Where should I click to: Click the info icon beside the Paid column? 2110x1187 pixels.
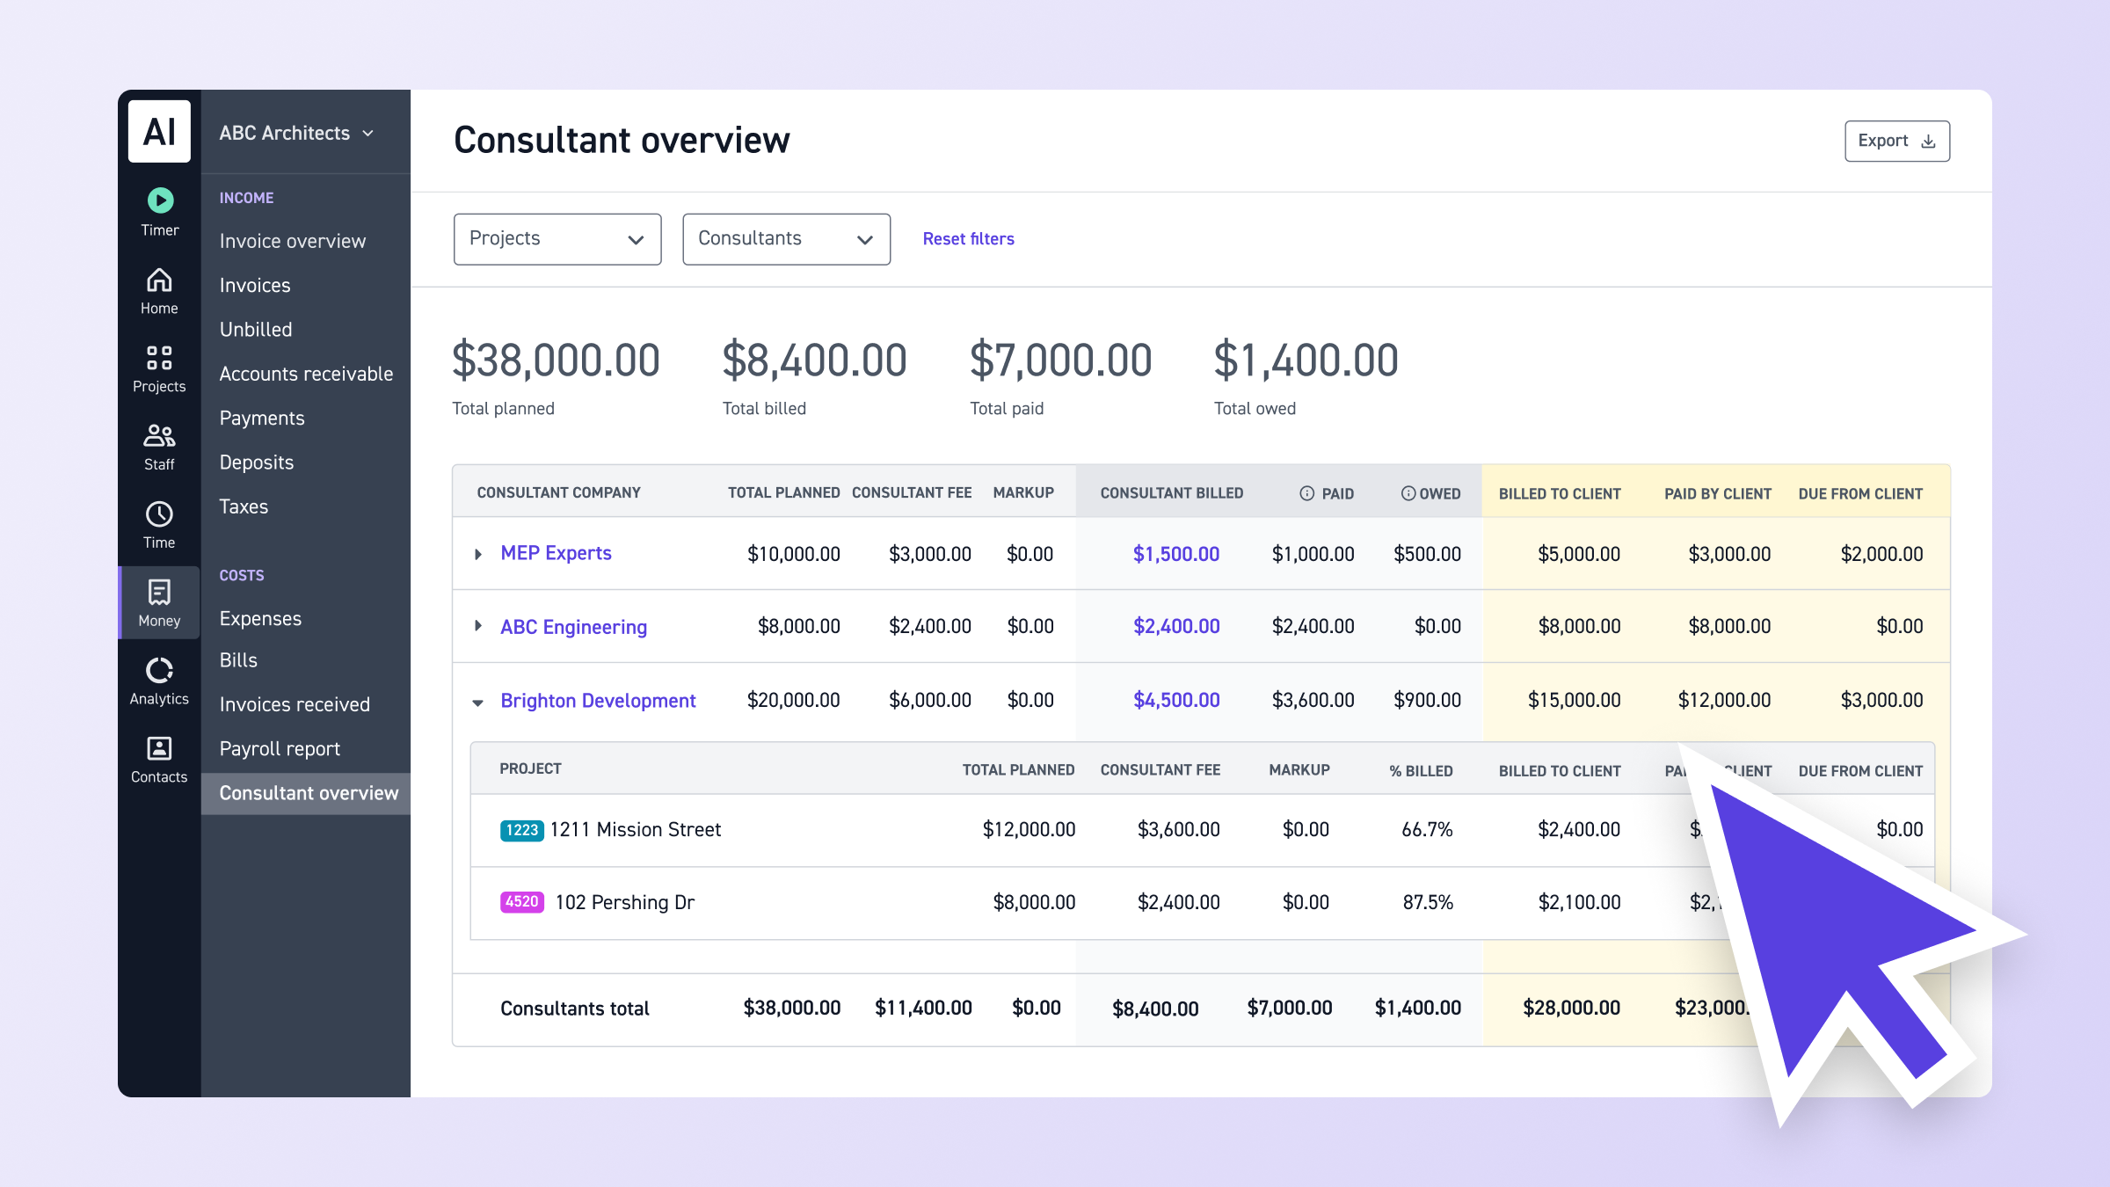coord(1306,493)
